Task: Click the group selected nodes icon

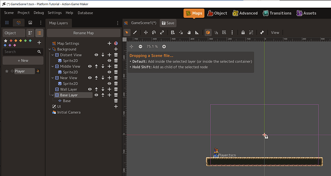Action: tap(251, 33)
